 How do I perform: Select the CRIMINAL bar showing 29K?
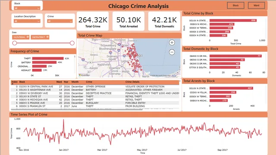39,66
